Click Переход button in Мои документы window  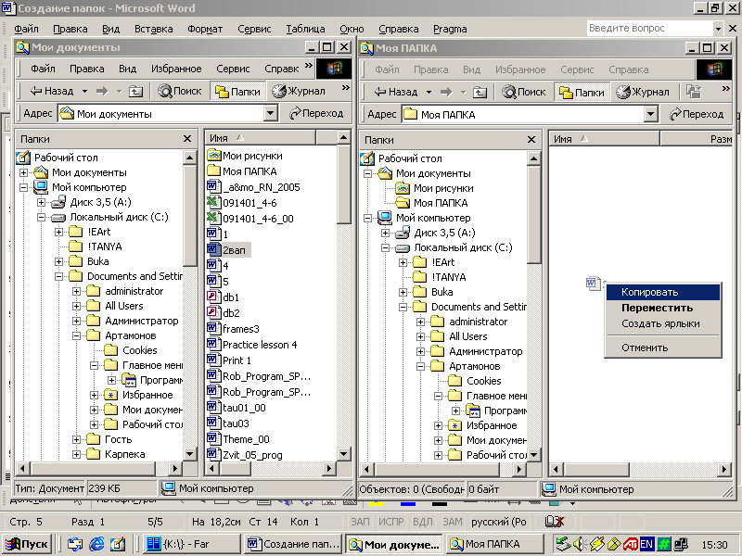tap(316, 113)
